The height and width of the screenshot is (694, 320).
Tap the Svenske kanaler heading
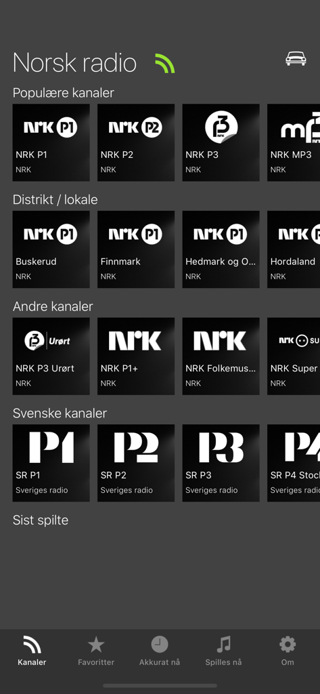point(60,413)
